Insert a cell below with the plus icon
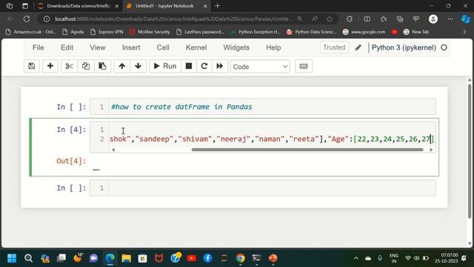 50,66
